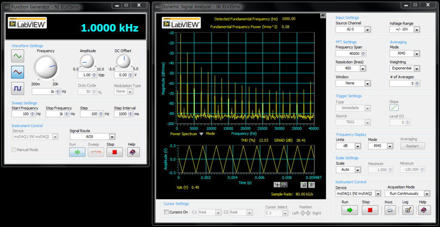
Task: Click the Print icon
Action: point(389,210)
